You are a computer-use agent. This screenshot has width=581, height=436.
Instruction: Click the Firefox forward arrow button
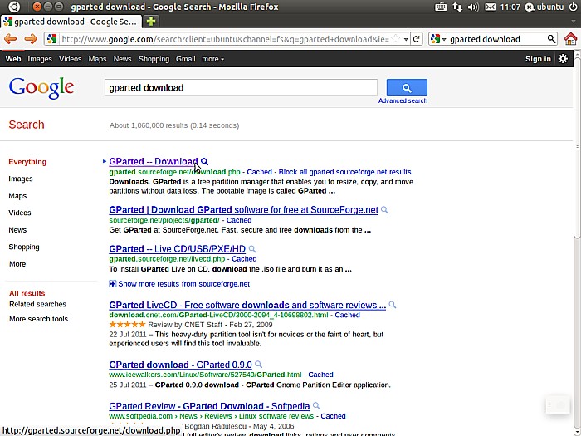point(31,39)
